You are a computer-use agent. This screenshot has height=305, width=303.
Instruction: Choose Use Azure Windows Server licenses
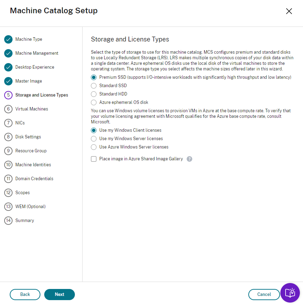94,147
